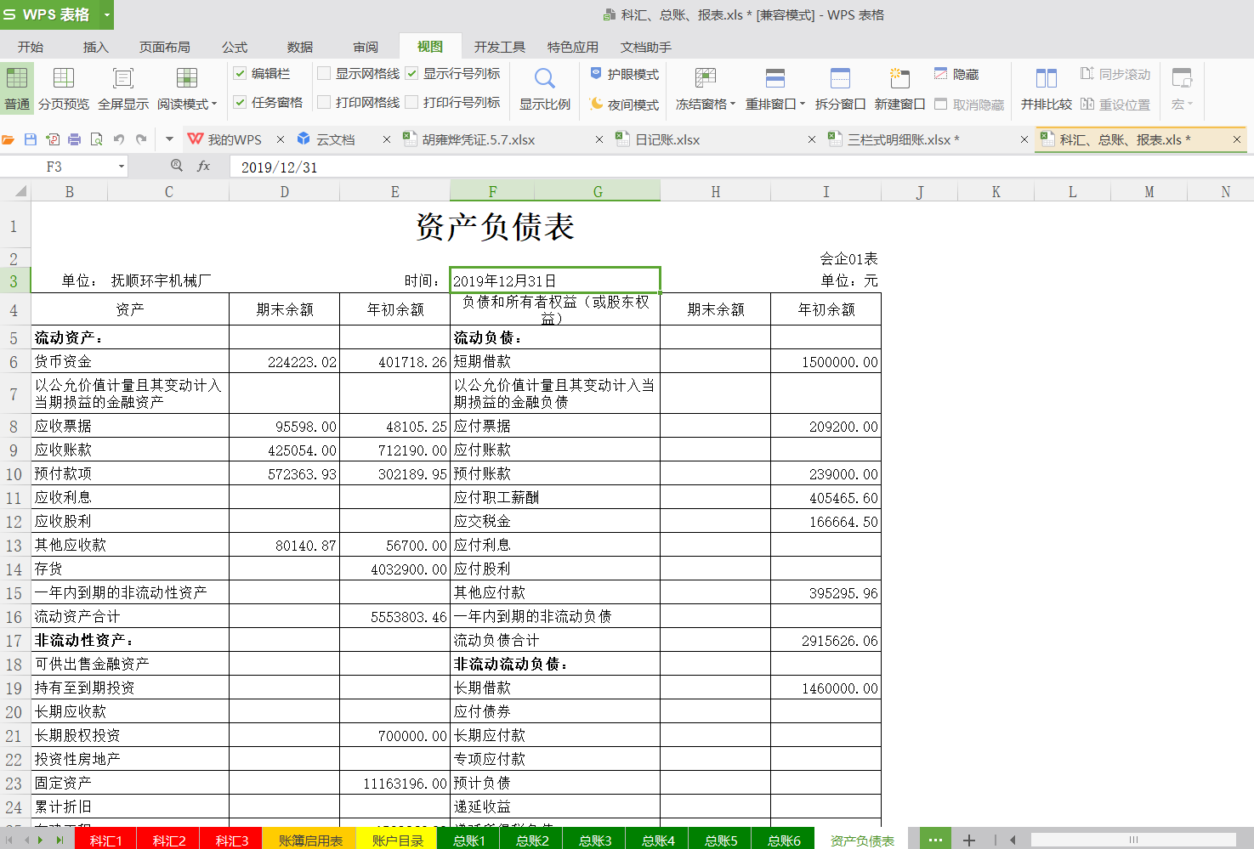1254x849 pixels.
Task: Open the Data (数据) ribbon tab
Action: (x=299, y=47)
